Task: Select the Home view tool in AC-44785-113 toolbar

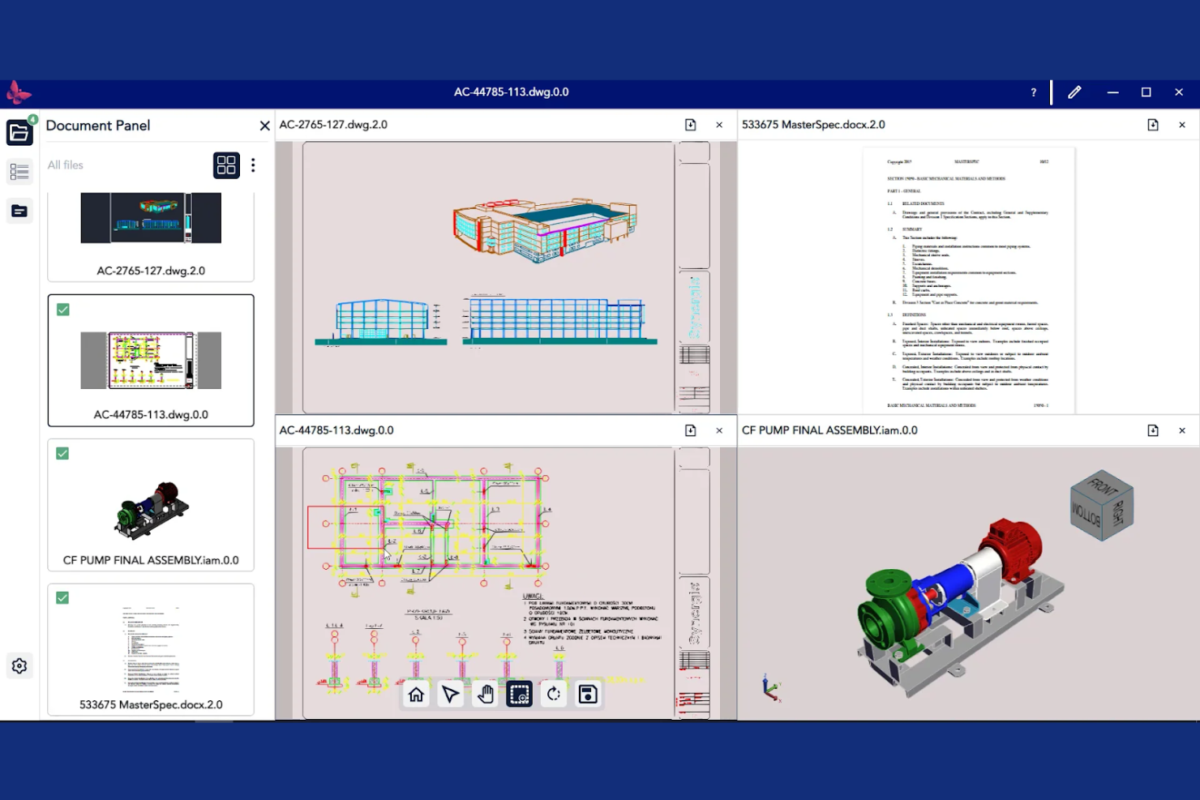Action: click(x=416, y=694)
